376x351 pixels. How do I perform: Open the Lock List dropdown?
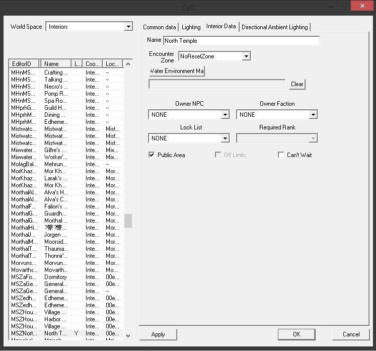pyautogui.click(x=225, y=138)
